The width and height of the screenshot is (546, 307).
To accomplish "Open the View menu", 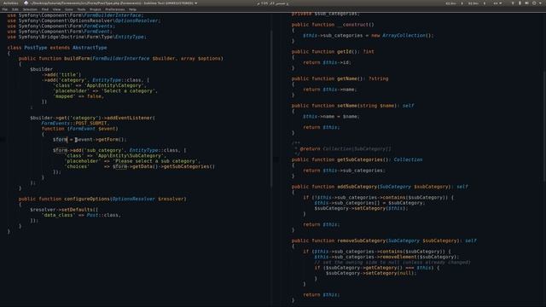I will point(57,9).
